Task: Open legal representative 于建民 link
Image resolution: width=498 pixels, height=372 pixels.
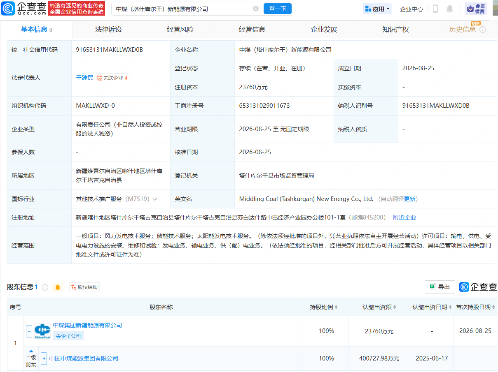Action: tap(84, 78)
